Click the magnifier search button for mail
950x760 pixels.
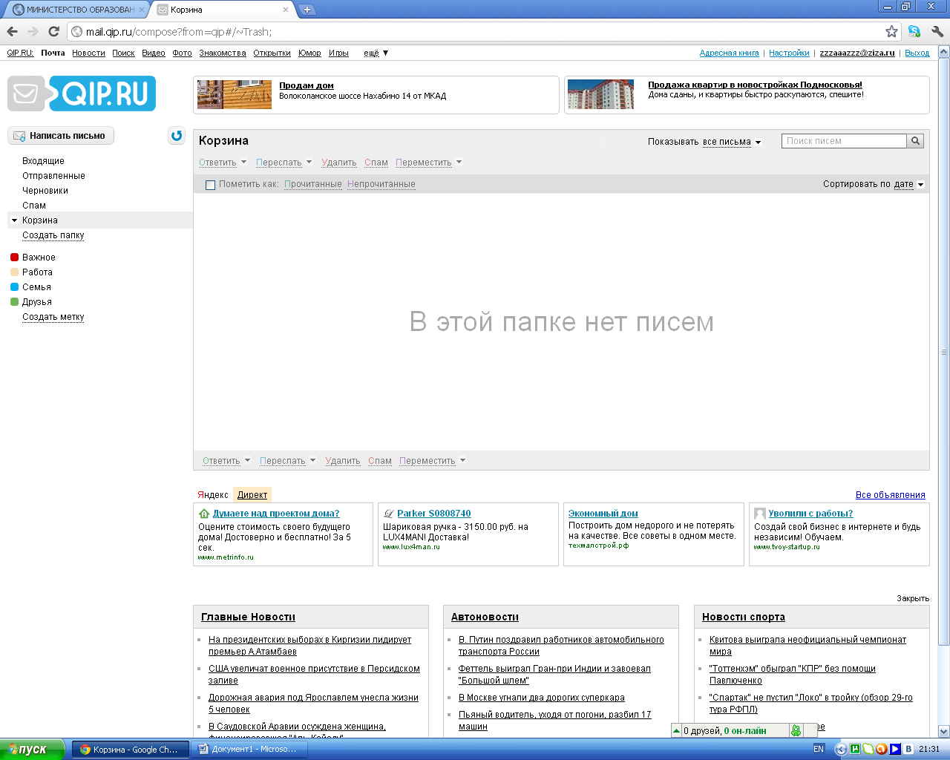(915, 141)
